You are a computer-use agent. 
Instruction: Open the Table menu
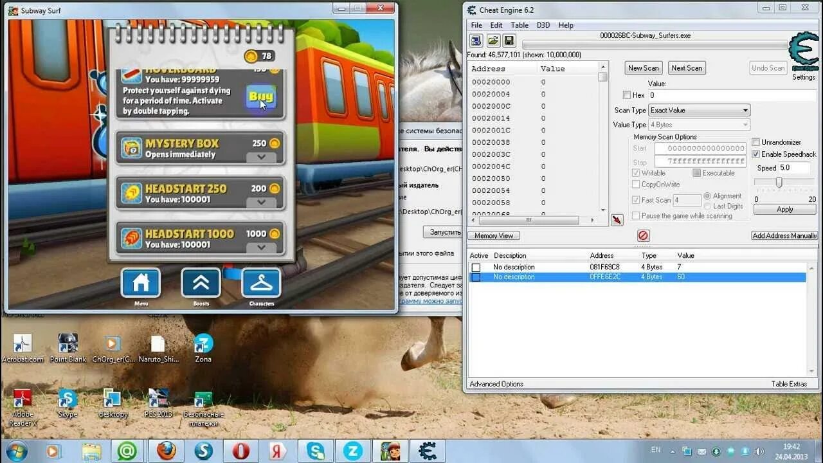coord(520,25)
